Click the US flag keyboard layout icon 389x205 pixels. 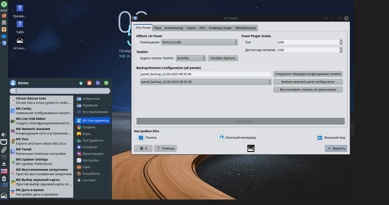[4, 171]
